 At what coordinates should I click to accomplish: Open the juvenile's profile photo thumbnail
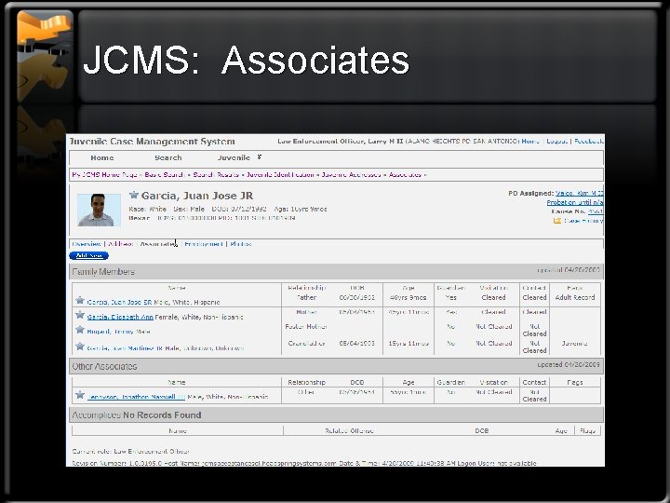(100, 210)
